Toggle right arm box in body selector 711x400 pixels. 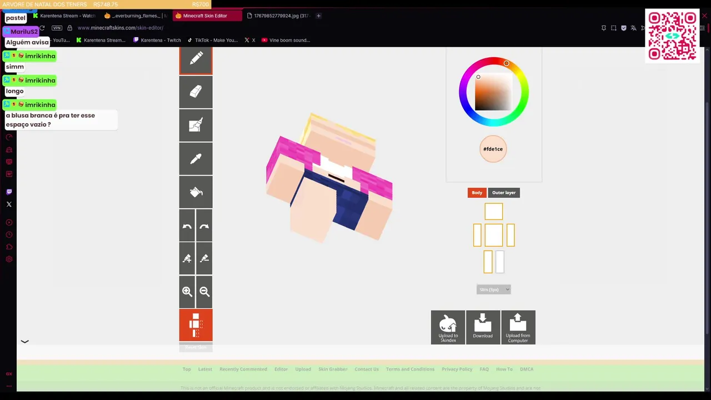point(510,235)
